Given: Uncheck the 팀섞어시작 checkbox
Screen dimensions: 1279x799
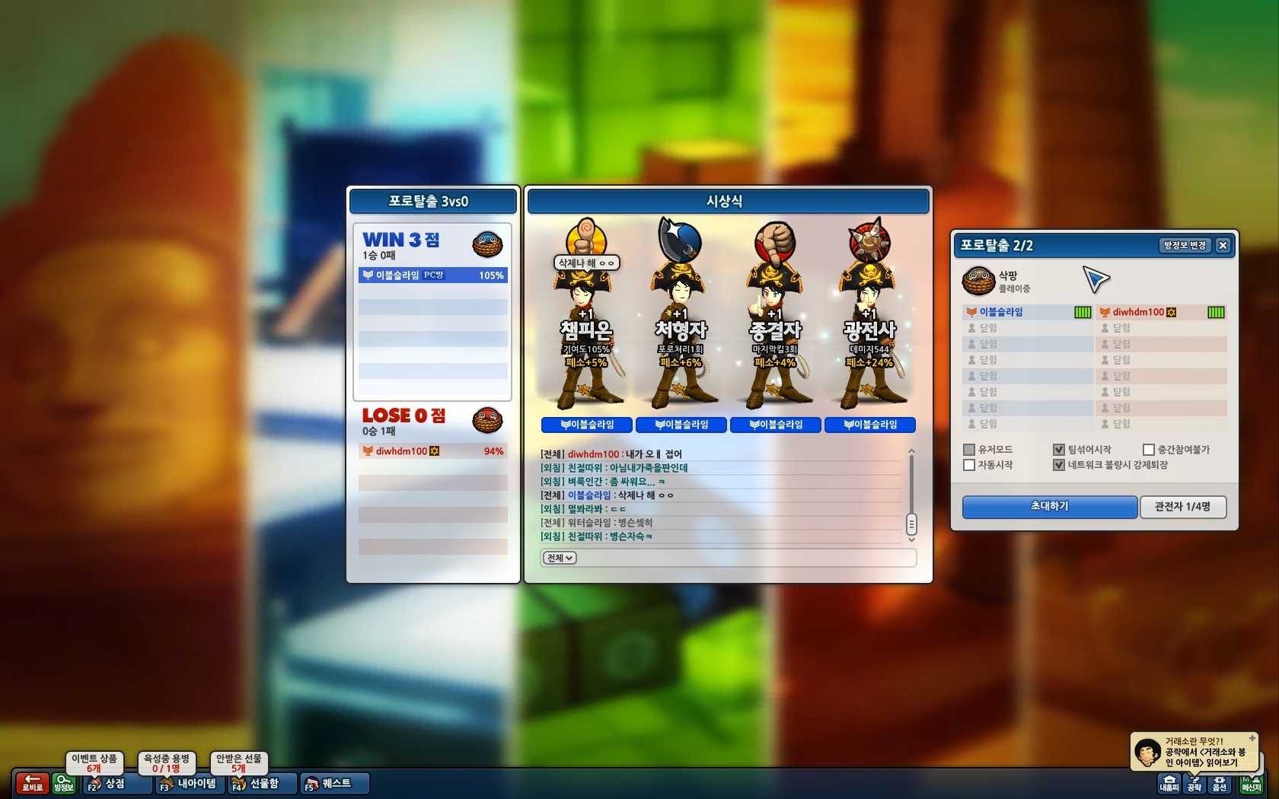Looking at the screenshot, I should pyautogui.click(x=1058, y=450).
